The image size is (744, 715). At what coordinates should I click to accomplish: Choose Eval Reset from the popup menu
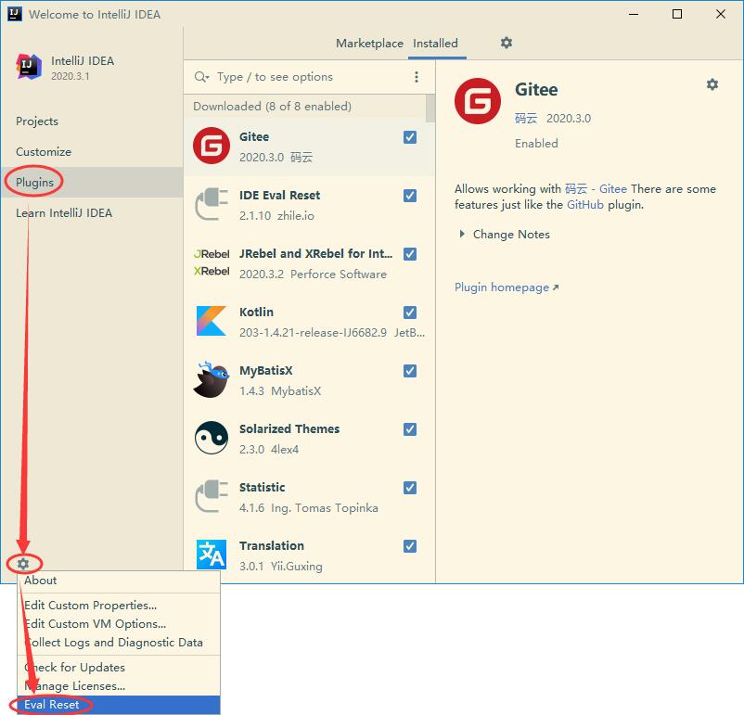pyautogui.click(x=119, y=705)
